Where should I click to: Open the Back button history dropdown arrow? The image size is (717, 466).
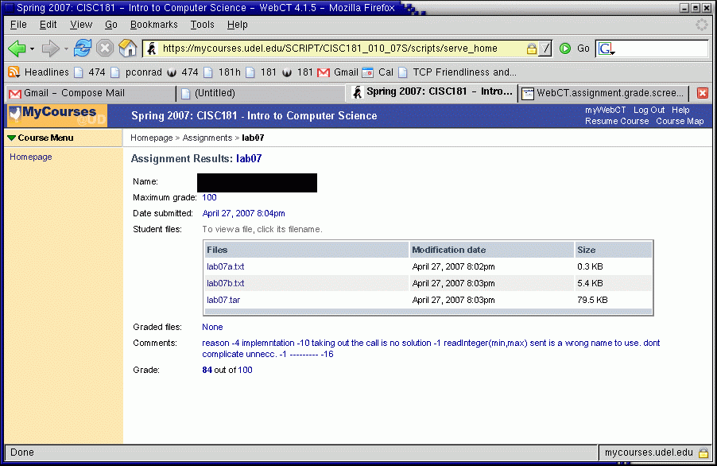coord(33,49)
